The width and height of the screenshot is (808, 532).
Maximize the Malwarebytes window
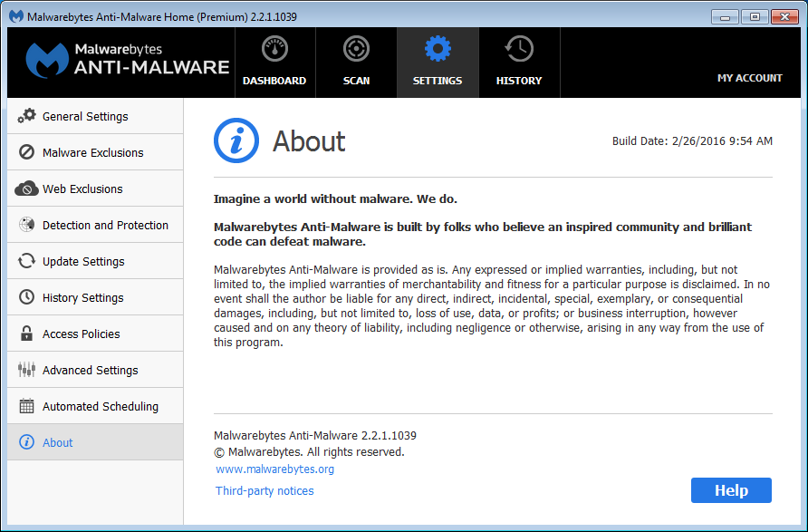click(x=755, y=17)
